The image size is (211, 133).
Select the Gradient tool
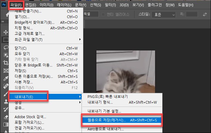[x=6, y=125]
